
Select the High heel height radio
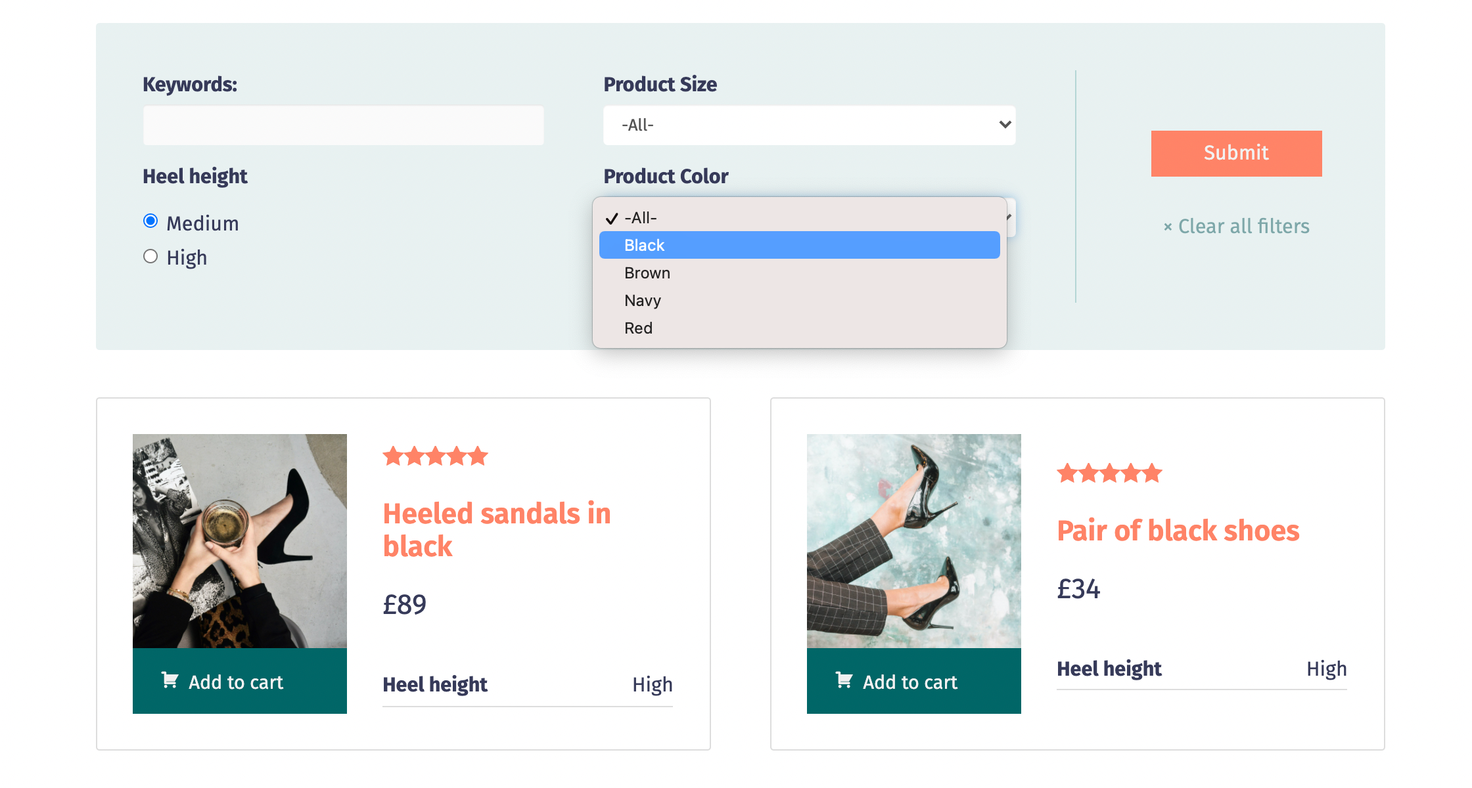(150, 257)
